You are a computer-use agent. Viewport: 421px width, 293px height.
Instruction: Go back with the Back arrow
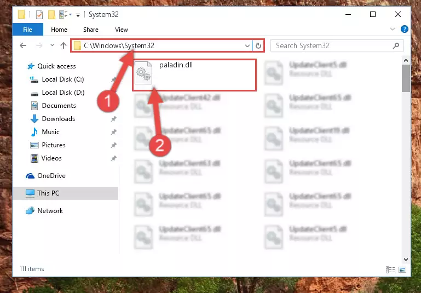[23, 45]
